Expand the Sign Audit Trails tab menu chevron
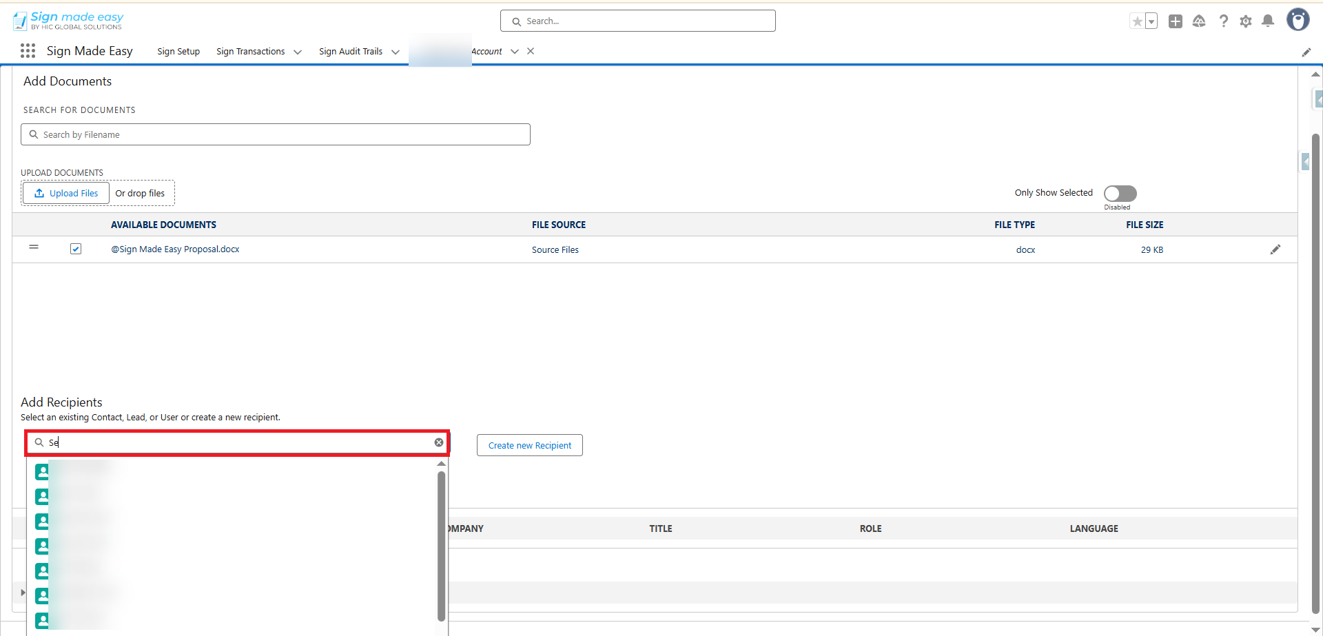 tap(396, 52)
